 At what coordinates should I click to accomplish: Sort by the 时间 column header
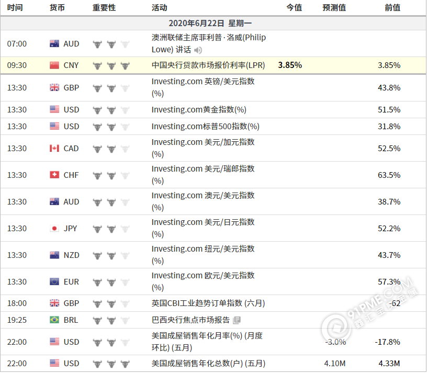pos(15,8)
